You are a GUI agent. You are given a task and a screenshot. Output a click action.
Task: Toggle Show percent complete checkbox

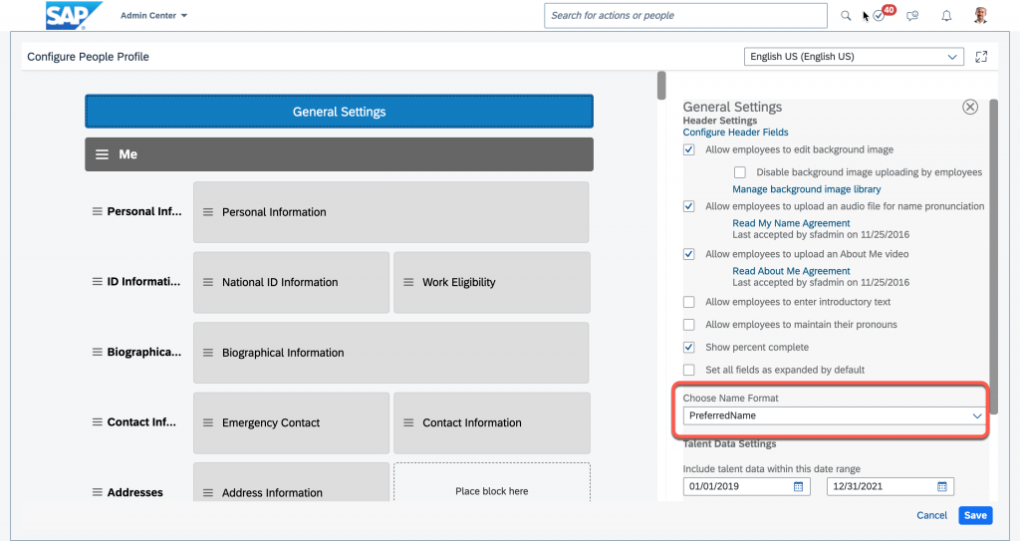[x=689, y=347]
